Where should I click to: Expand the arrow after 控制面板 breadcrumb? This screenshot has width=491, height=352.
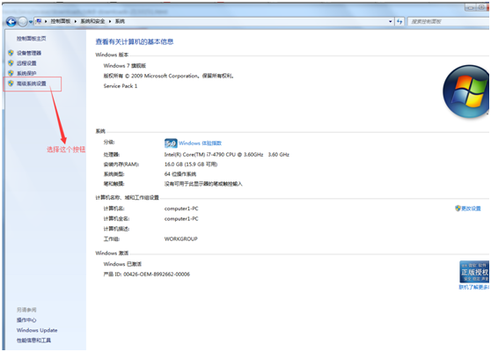[76, 21]
